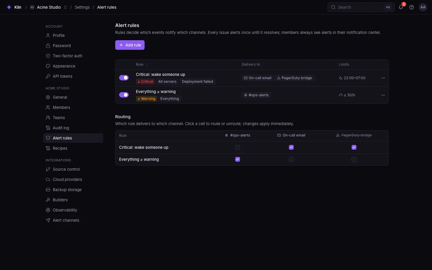This screenshot has height=270, width=432.
Task: Click the ≤ 30/h rate limit
Action: click(347, 95)
